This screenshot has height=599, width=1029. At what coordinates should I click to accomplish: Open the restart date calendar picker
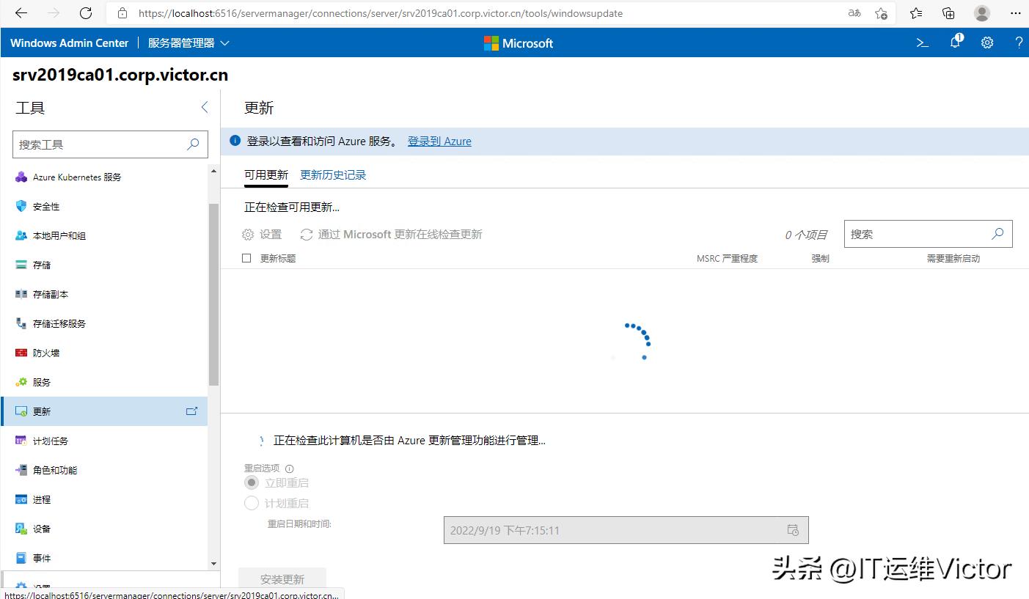794,529
